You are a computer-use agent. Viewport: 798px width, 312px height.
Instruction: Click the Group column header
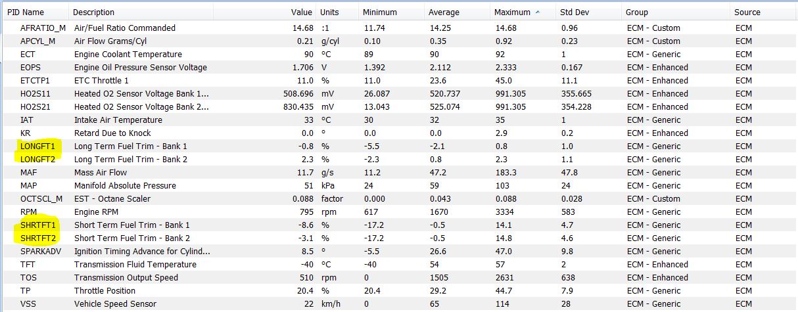coord(636,12)
